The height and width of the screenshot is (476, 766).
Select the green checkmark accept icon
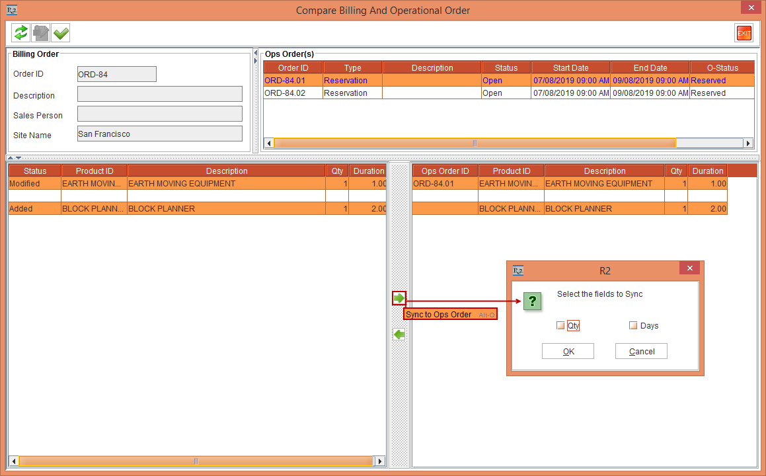point(60,32)
